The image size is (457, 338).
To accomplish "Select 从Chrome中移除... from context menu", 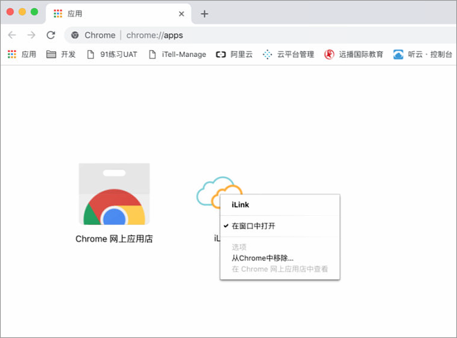I will coord(263,258).
